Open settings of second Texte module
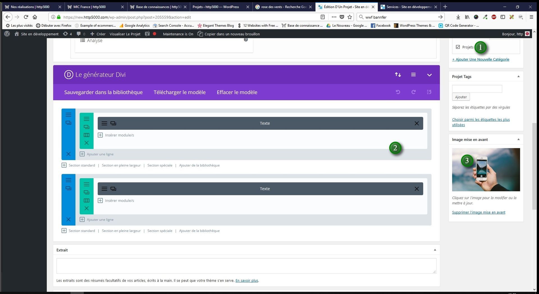Image resolution: width=539 pixels, height=294 pixels. pyautogui.click(x=104, y=189)
